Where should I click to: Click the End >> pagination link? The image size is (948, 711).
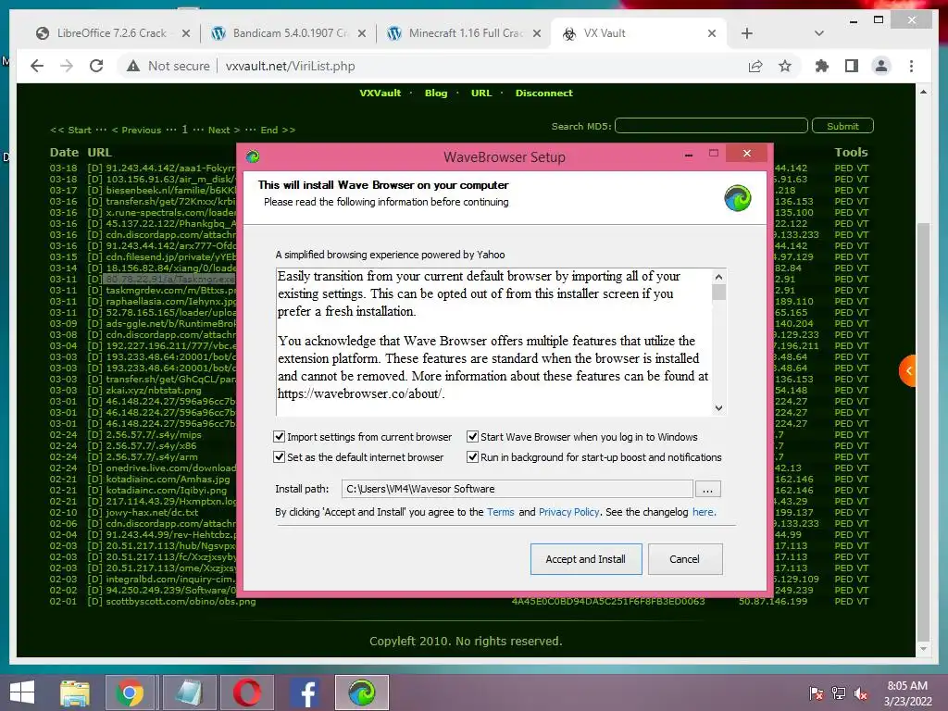pos(278,130)
